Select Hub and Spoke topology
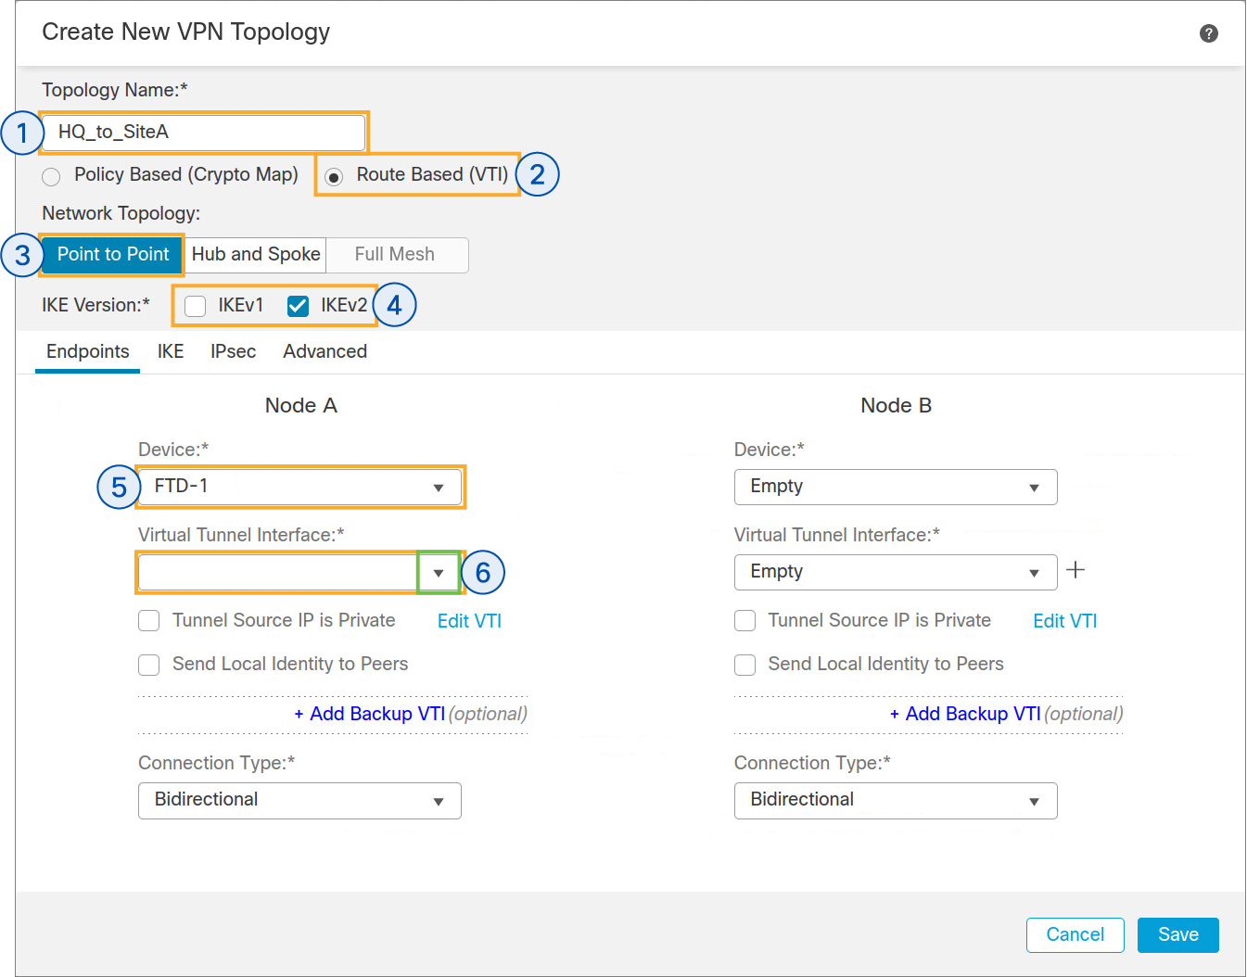 (x=256, y=255)
